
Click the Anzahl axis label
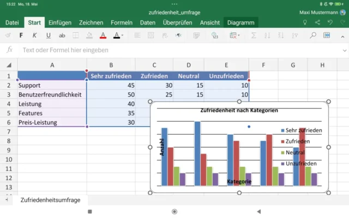pos(162,147)
